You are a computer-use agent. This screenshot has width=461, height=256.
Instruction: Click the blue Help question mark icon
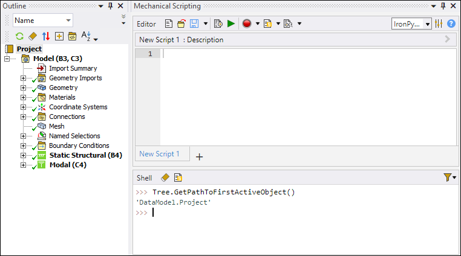451,24
